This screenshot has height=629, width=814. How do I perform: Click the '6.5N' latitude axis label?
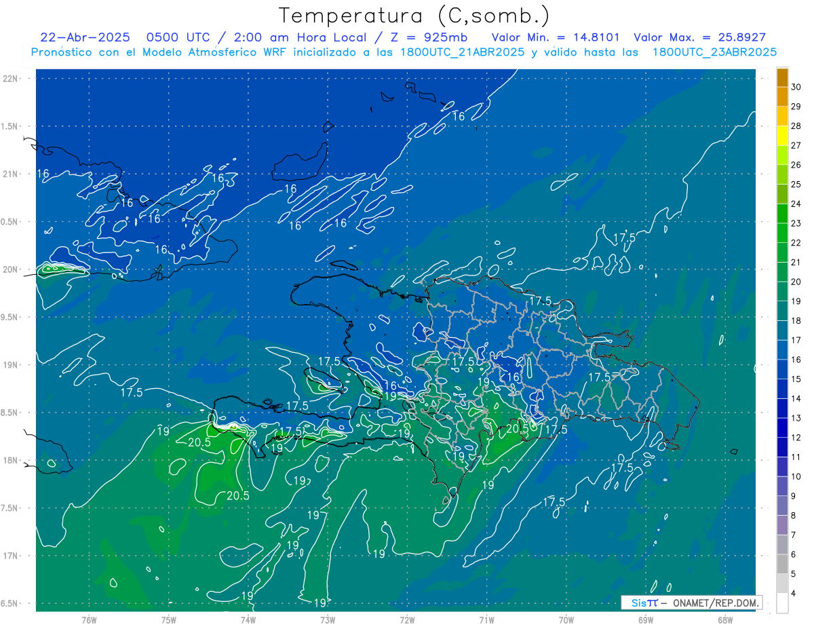pos(10,603)
